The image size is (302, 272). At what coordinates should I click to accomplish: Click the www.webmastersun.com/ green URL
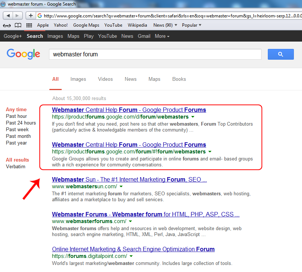84,186
